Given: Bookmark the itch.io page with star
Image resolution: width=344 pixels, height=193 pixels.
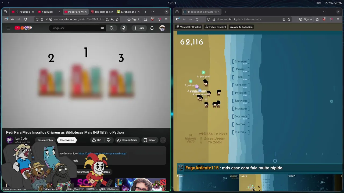Looking at the screenshot, I should (x=289, y=19).
